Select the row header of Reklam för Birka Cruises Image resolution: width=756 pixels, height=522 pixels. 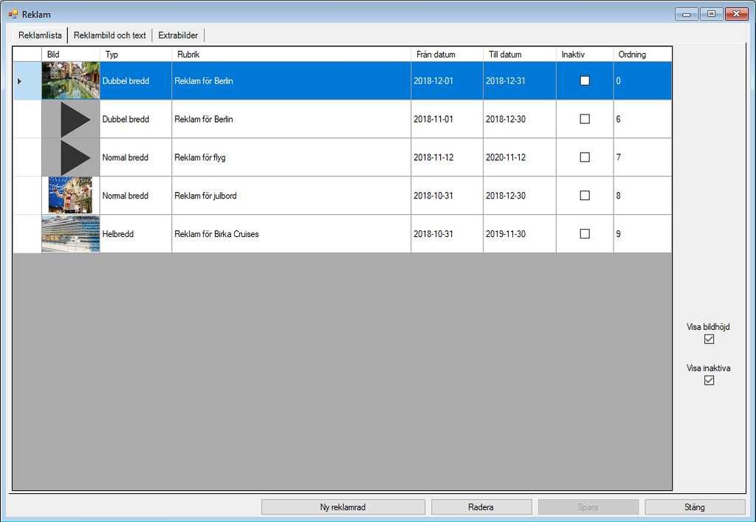[27, 234]
